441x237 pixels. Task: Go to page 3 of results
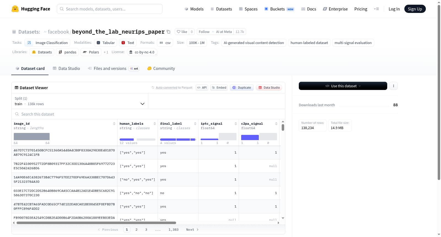[146, 230]
